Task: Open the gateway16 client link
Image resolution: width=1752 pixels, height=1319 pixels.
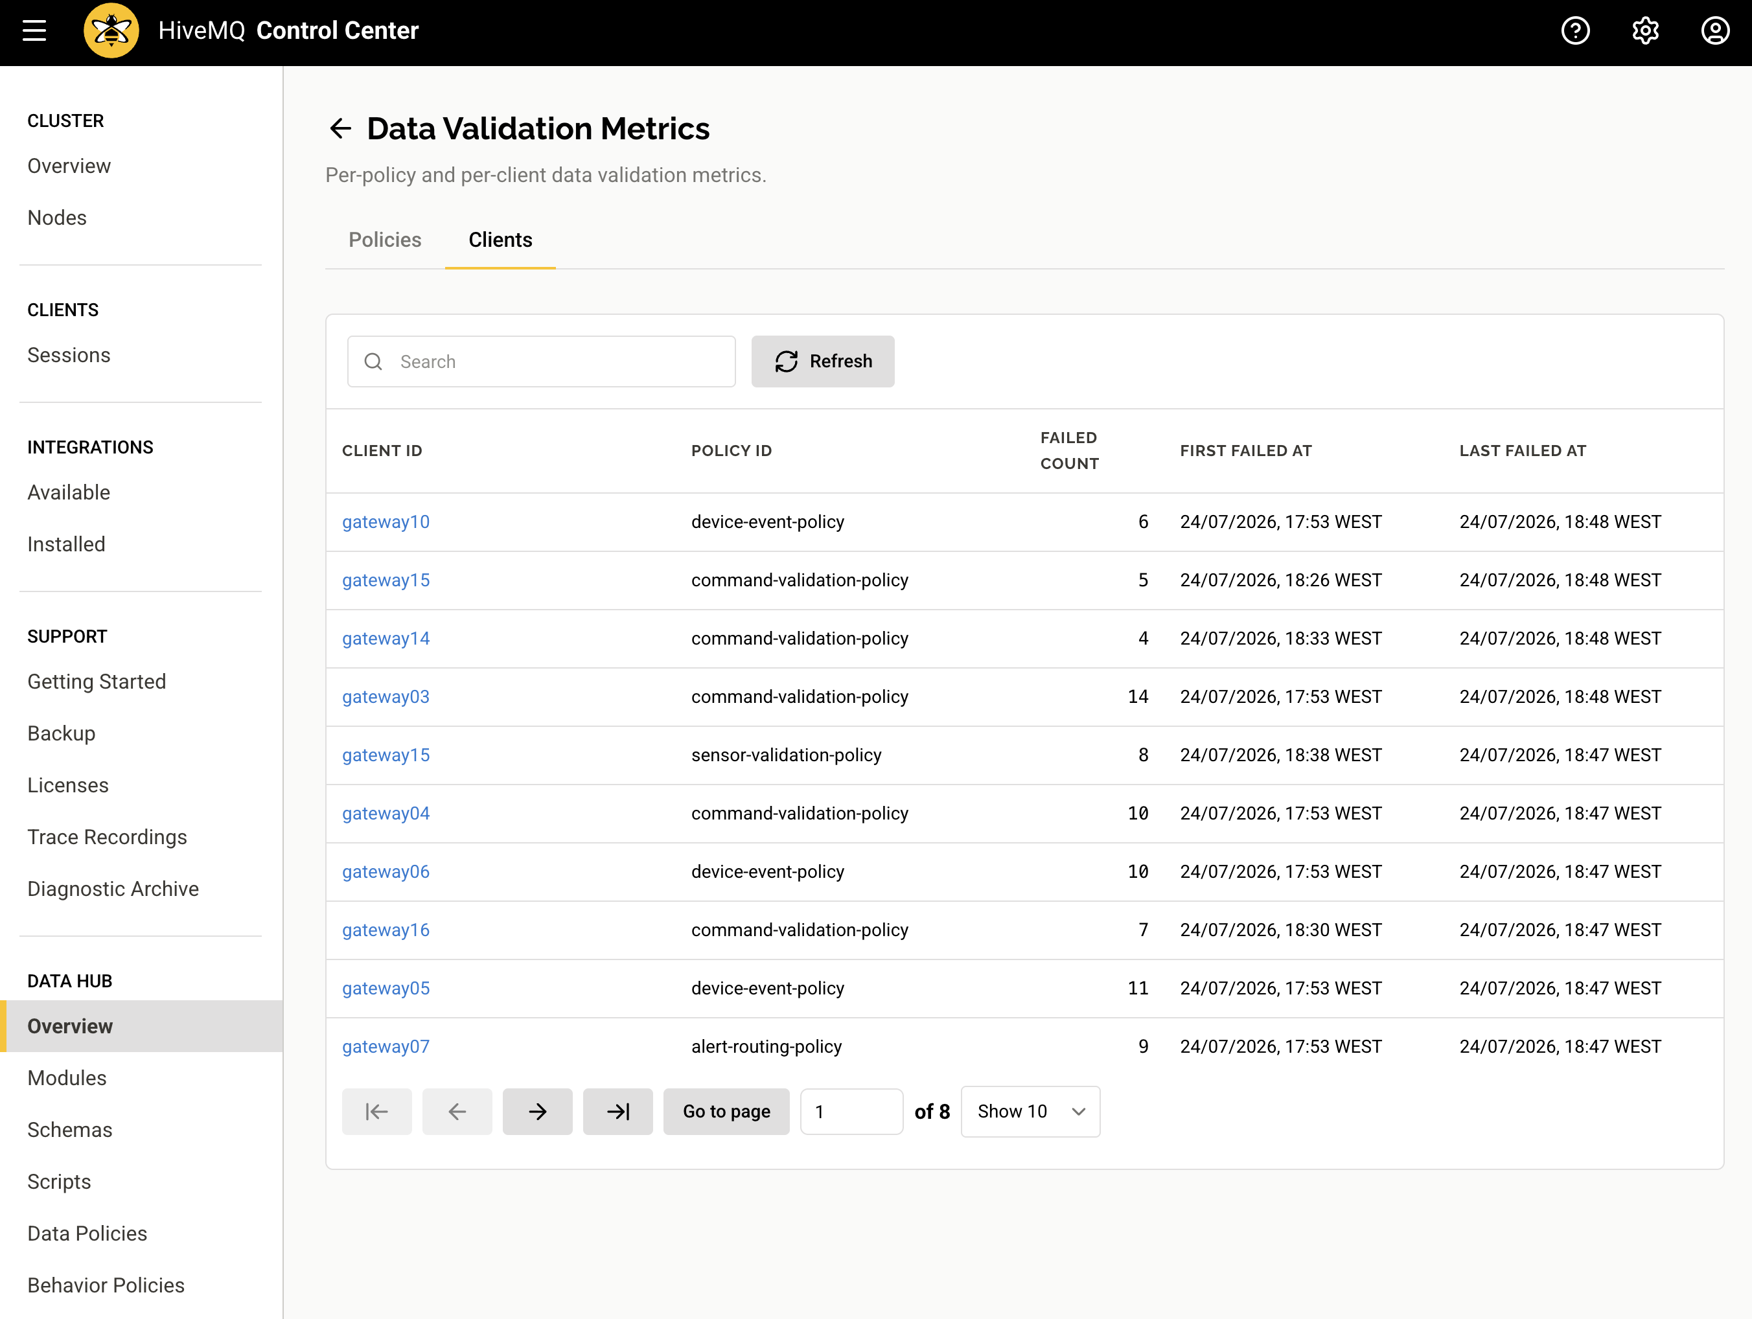Action: coord(386,930)
